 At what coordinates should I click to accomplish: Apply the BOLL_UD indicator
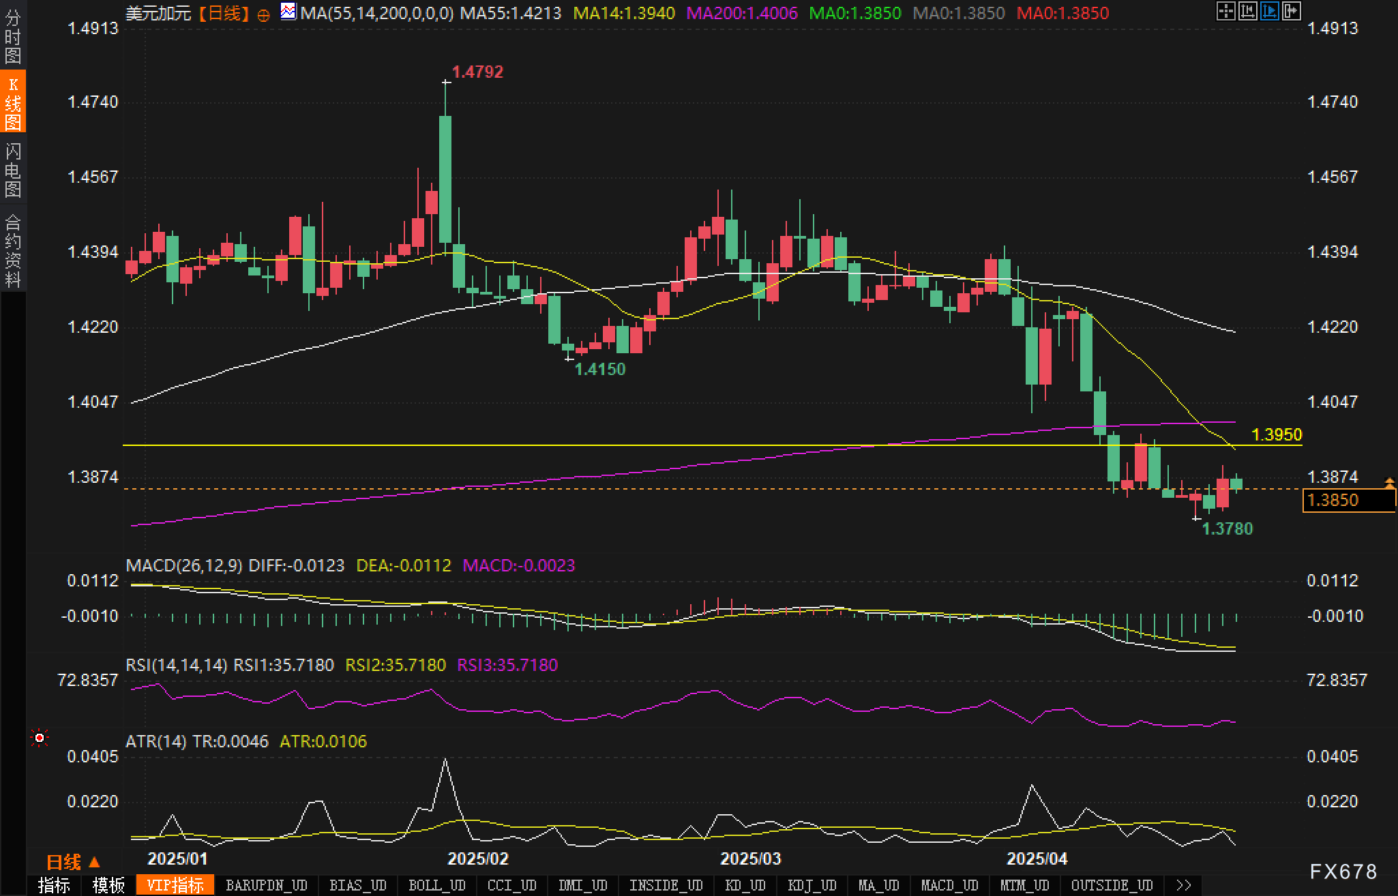(436, 885)
